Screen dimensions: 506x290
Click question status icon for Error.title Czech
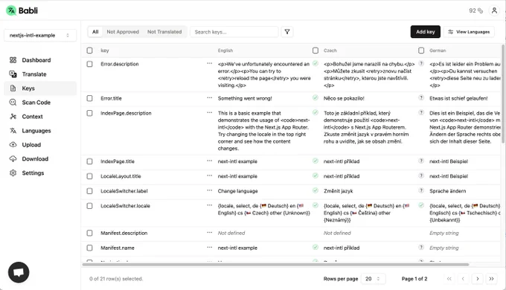coord(421,97)
